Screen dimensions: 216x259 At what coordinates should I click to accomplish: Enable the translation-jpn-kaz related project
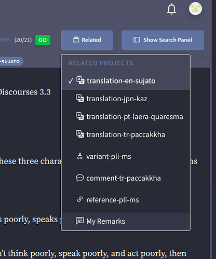coord(126,99)
